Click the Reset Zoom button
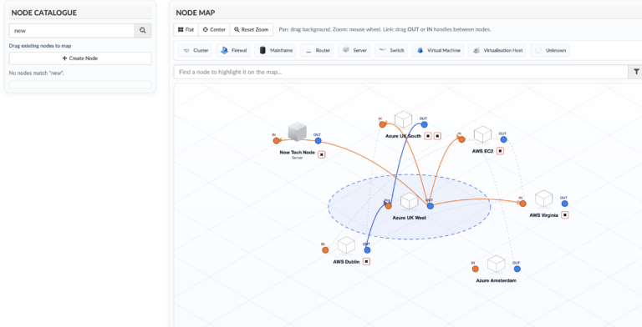The image size is (642, 327). click(x=252, y=29)
